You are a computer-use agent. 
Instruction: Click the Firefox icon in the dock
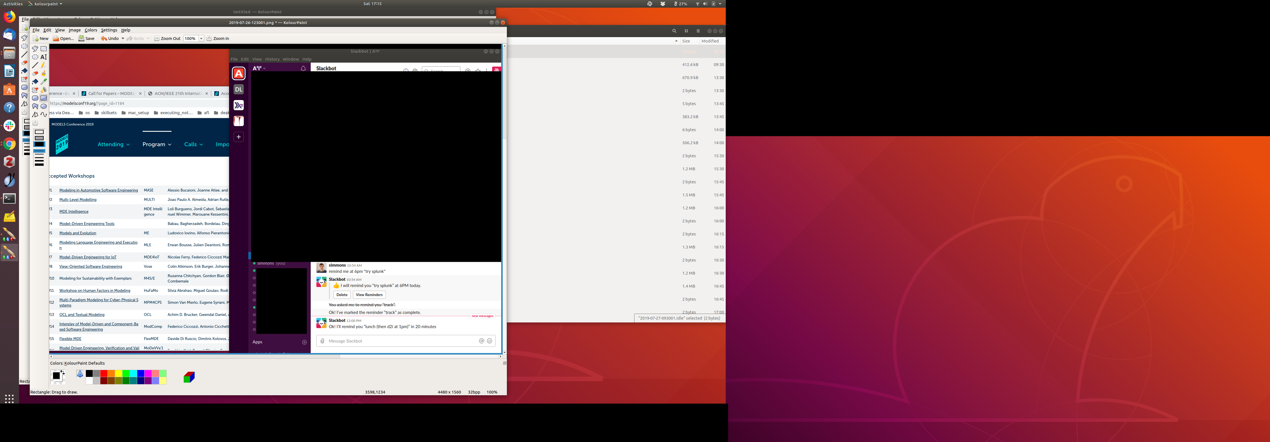pyautogui.click(x=9, y=17)
